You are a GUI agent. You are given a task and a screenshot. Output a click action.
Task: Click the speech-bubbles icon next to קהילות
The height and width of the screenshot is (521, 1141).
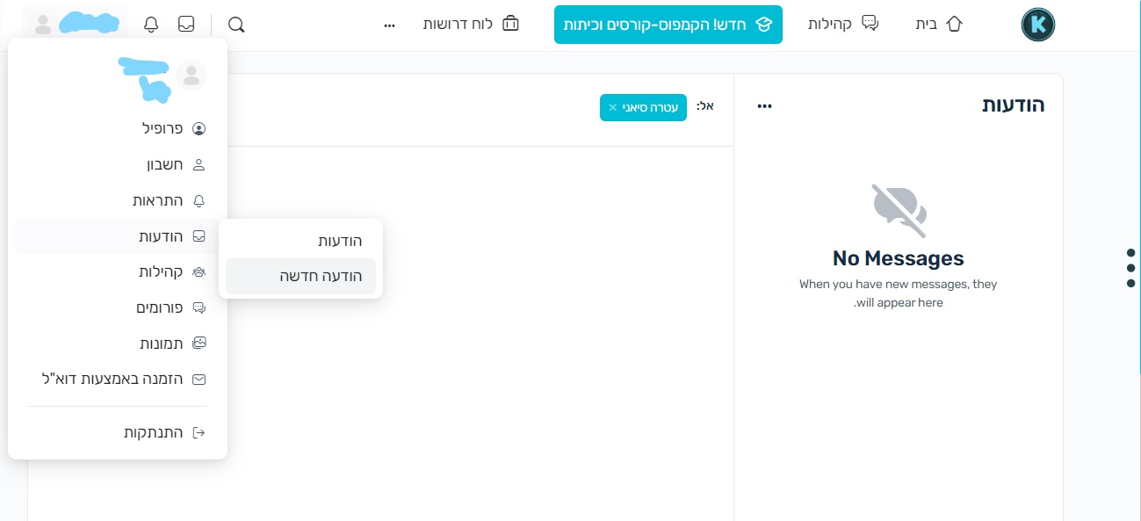click(x=870, y=23)
